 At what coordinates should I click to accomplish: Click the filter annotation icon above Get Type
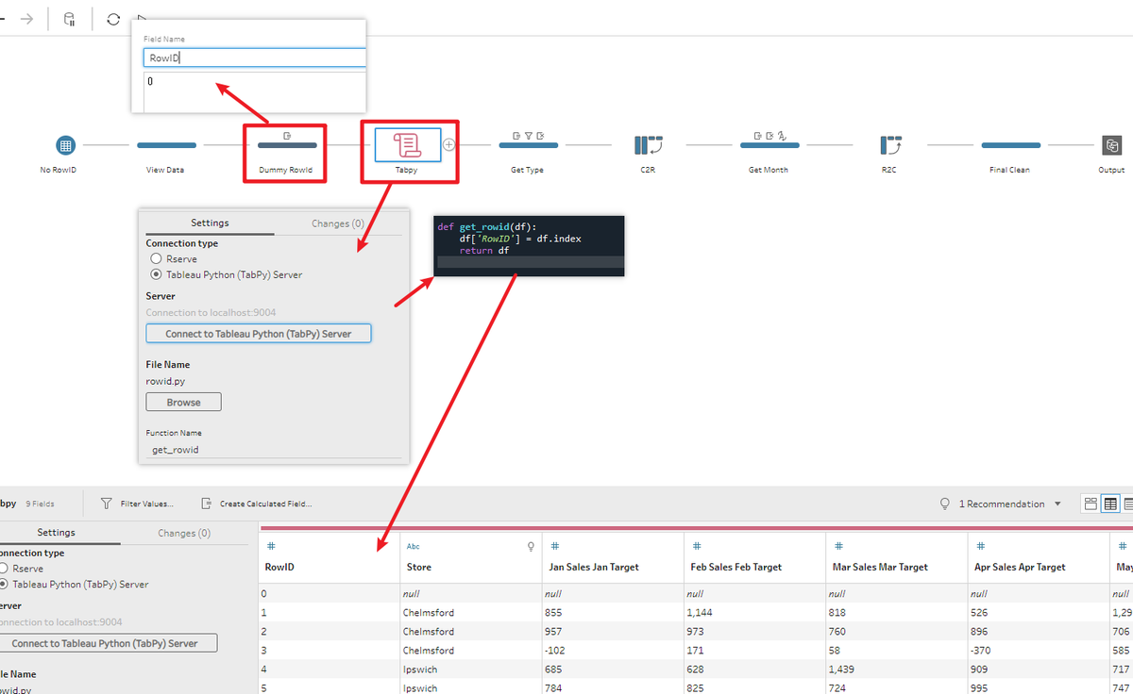[x=529, y=136]
